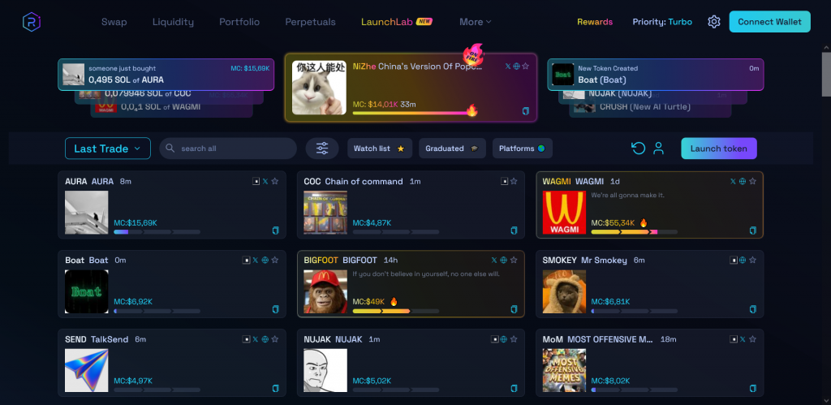Go to the Swap tab
The height and width of the screenshot is (405, 831).
[114, 22]
